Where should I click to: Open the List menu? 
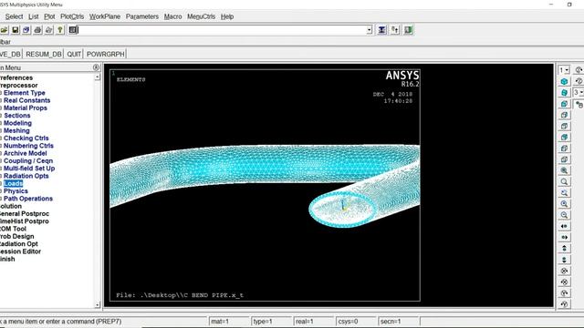coord(34,16)
